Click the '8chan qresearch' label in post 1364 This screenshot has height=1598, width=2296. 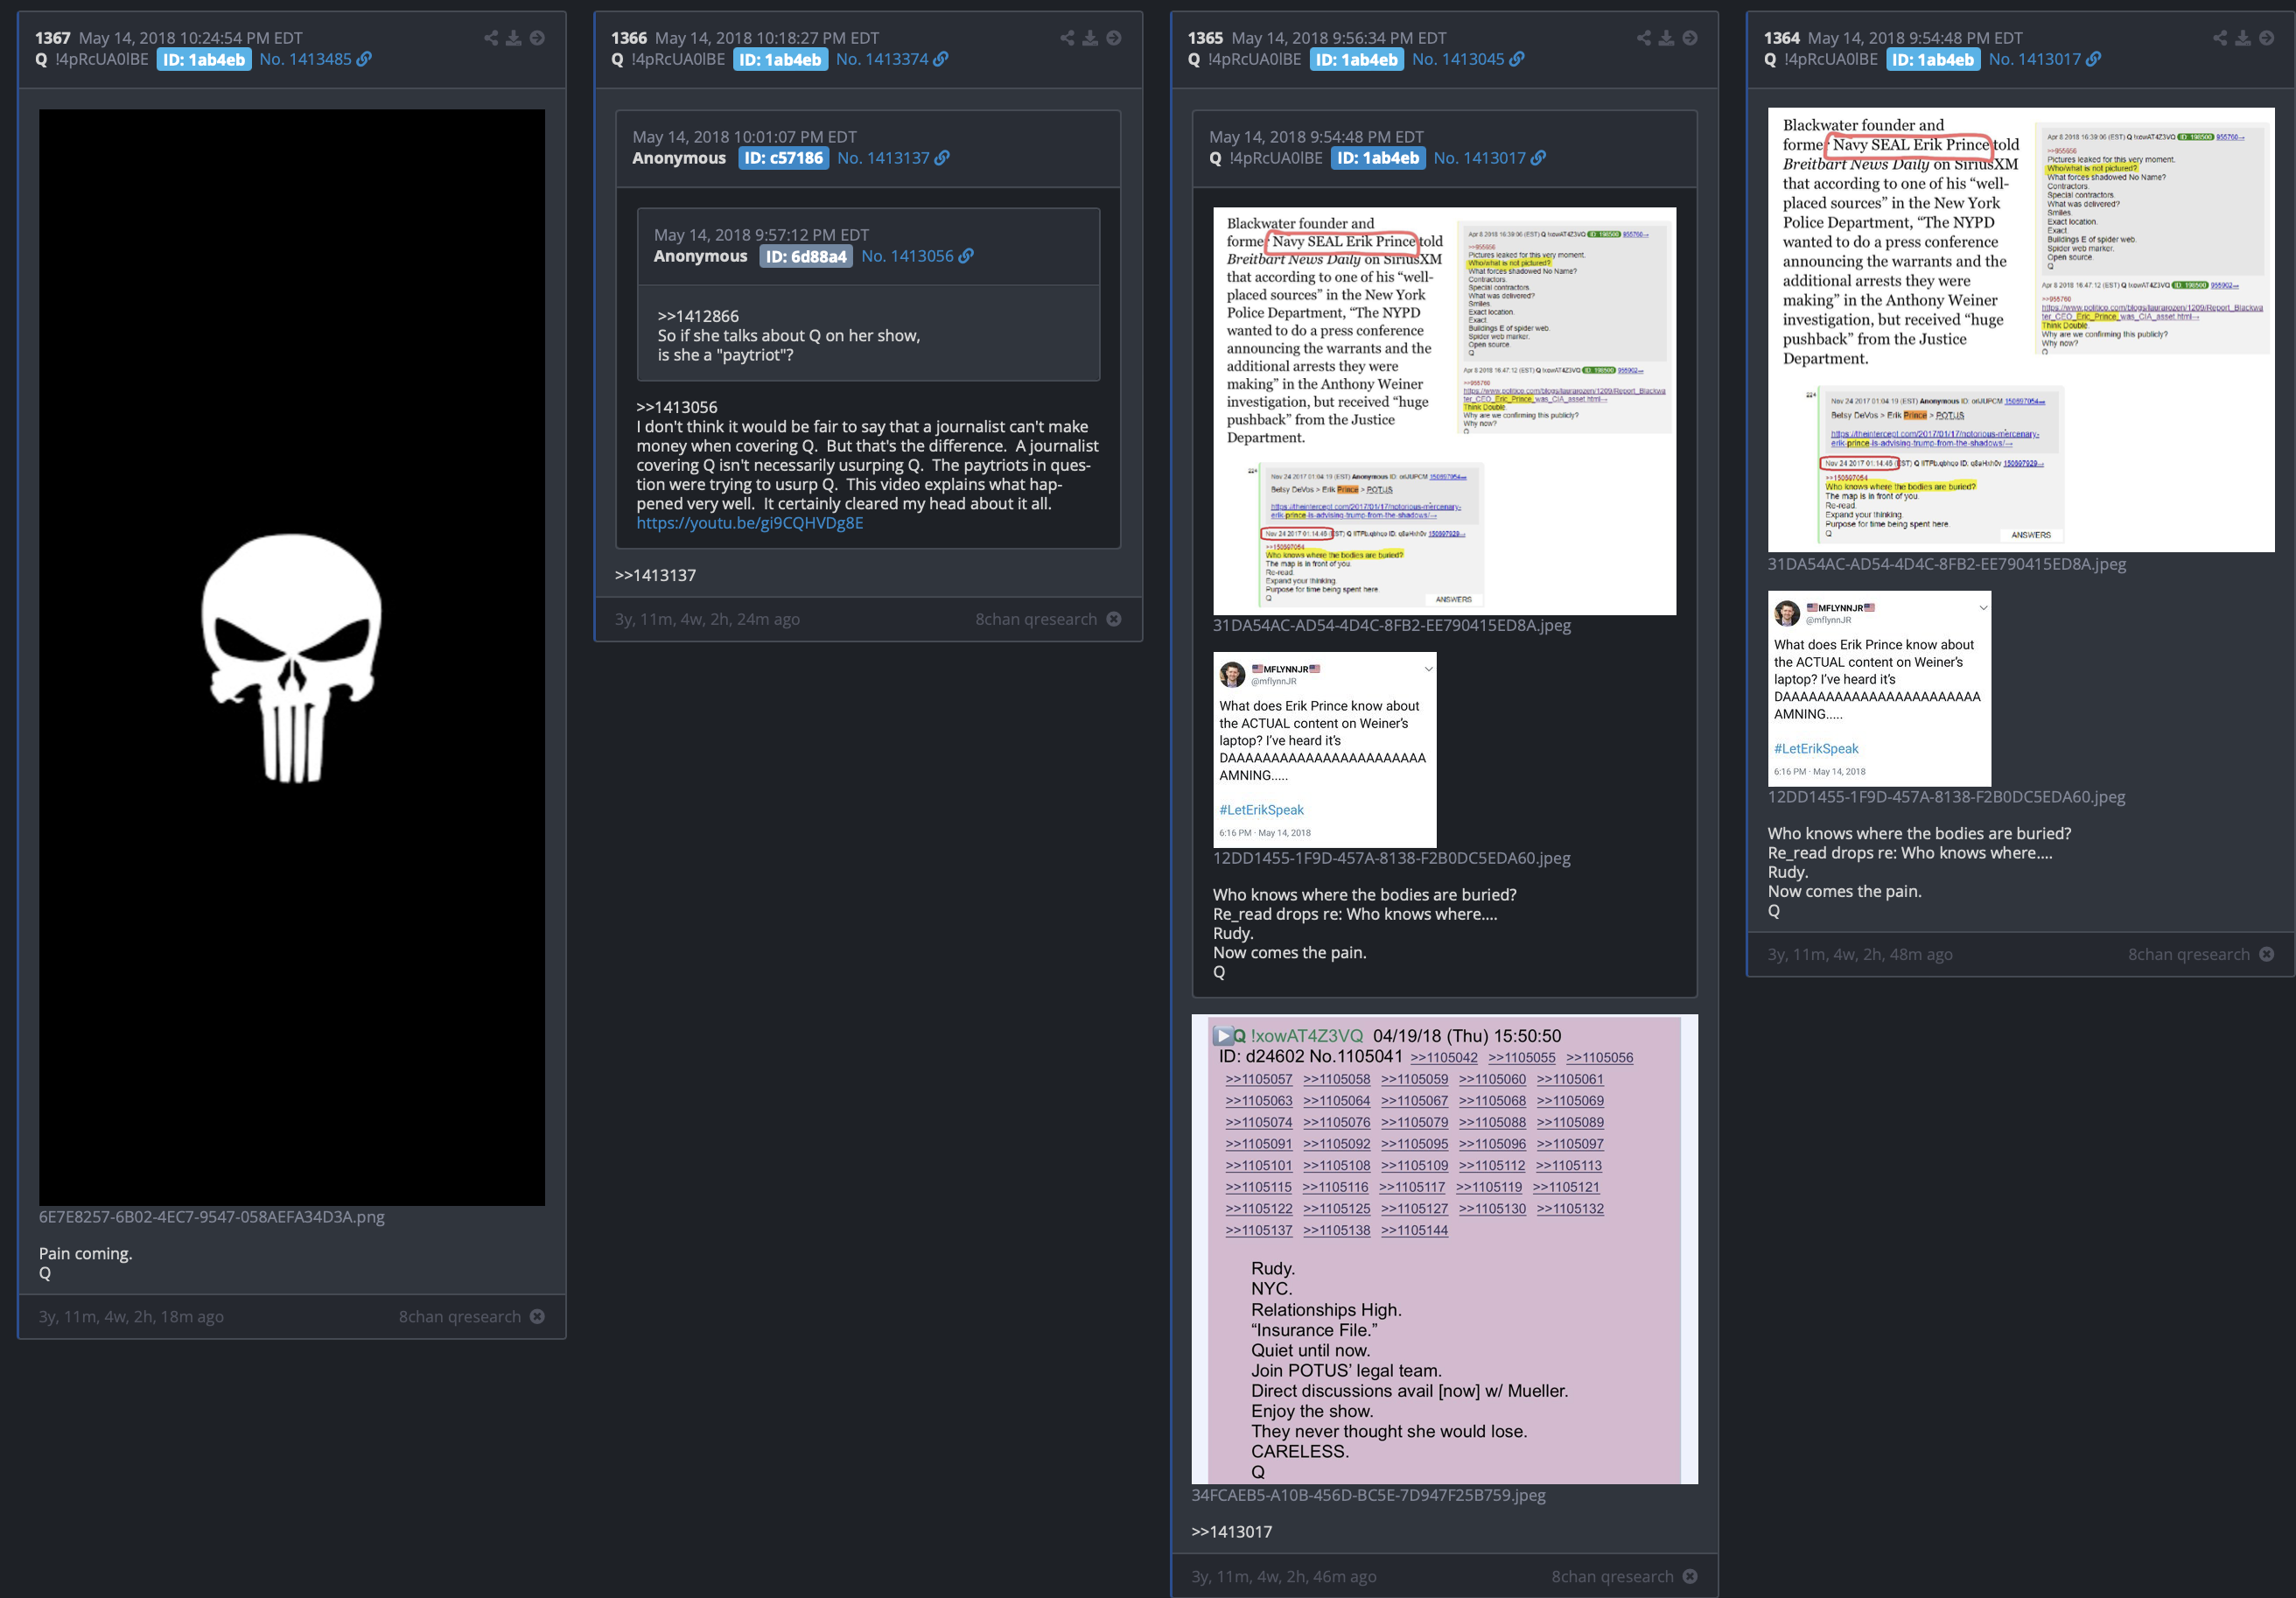click(x=2189, y=955)
